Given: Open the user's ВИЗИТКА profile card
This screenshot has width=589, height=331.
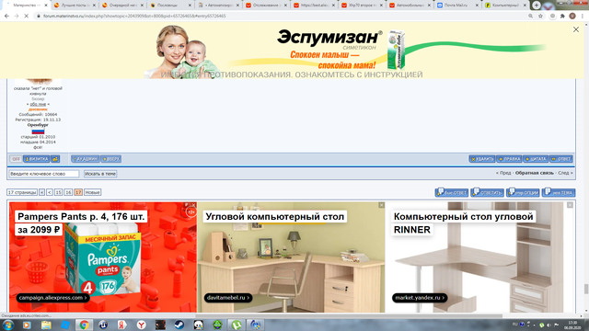Looking at the screenshot, I should 37,159.
